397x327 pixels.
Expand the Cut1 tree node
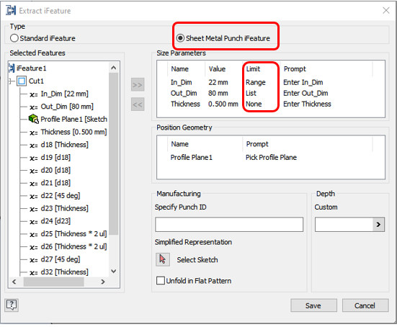[10, 81]
